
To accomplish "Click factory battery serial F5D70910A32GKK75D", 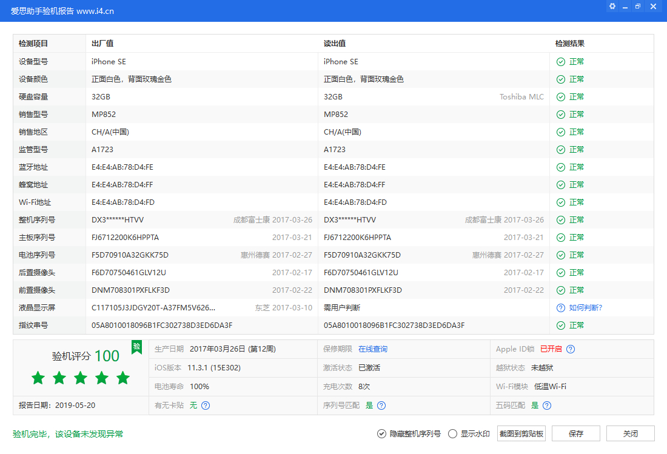I will pyautogui.click(x=130, y=255).
